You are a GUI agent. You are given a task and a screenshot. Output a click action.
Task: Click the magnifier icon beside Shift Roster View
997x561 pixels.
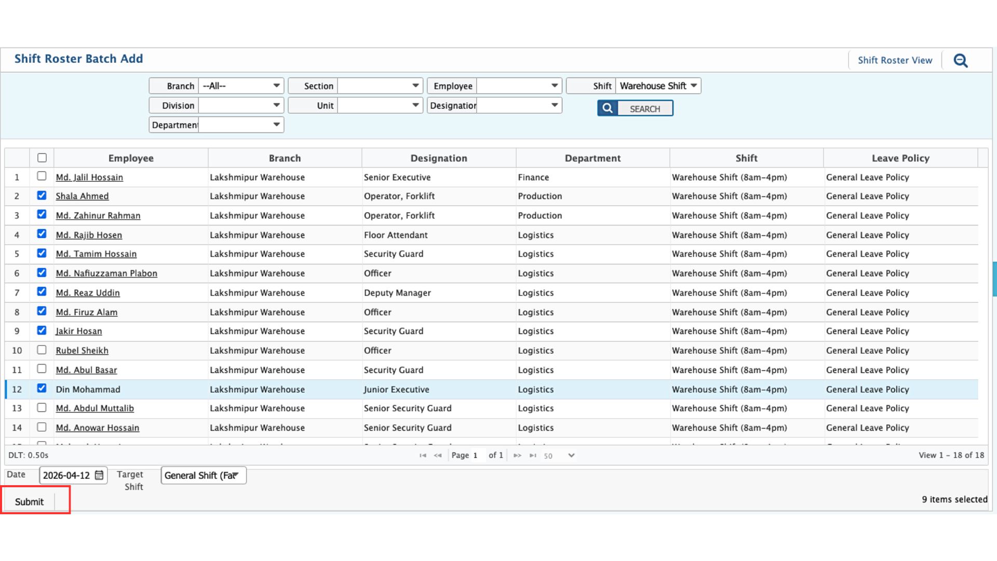point(961,61)
